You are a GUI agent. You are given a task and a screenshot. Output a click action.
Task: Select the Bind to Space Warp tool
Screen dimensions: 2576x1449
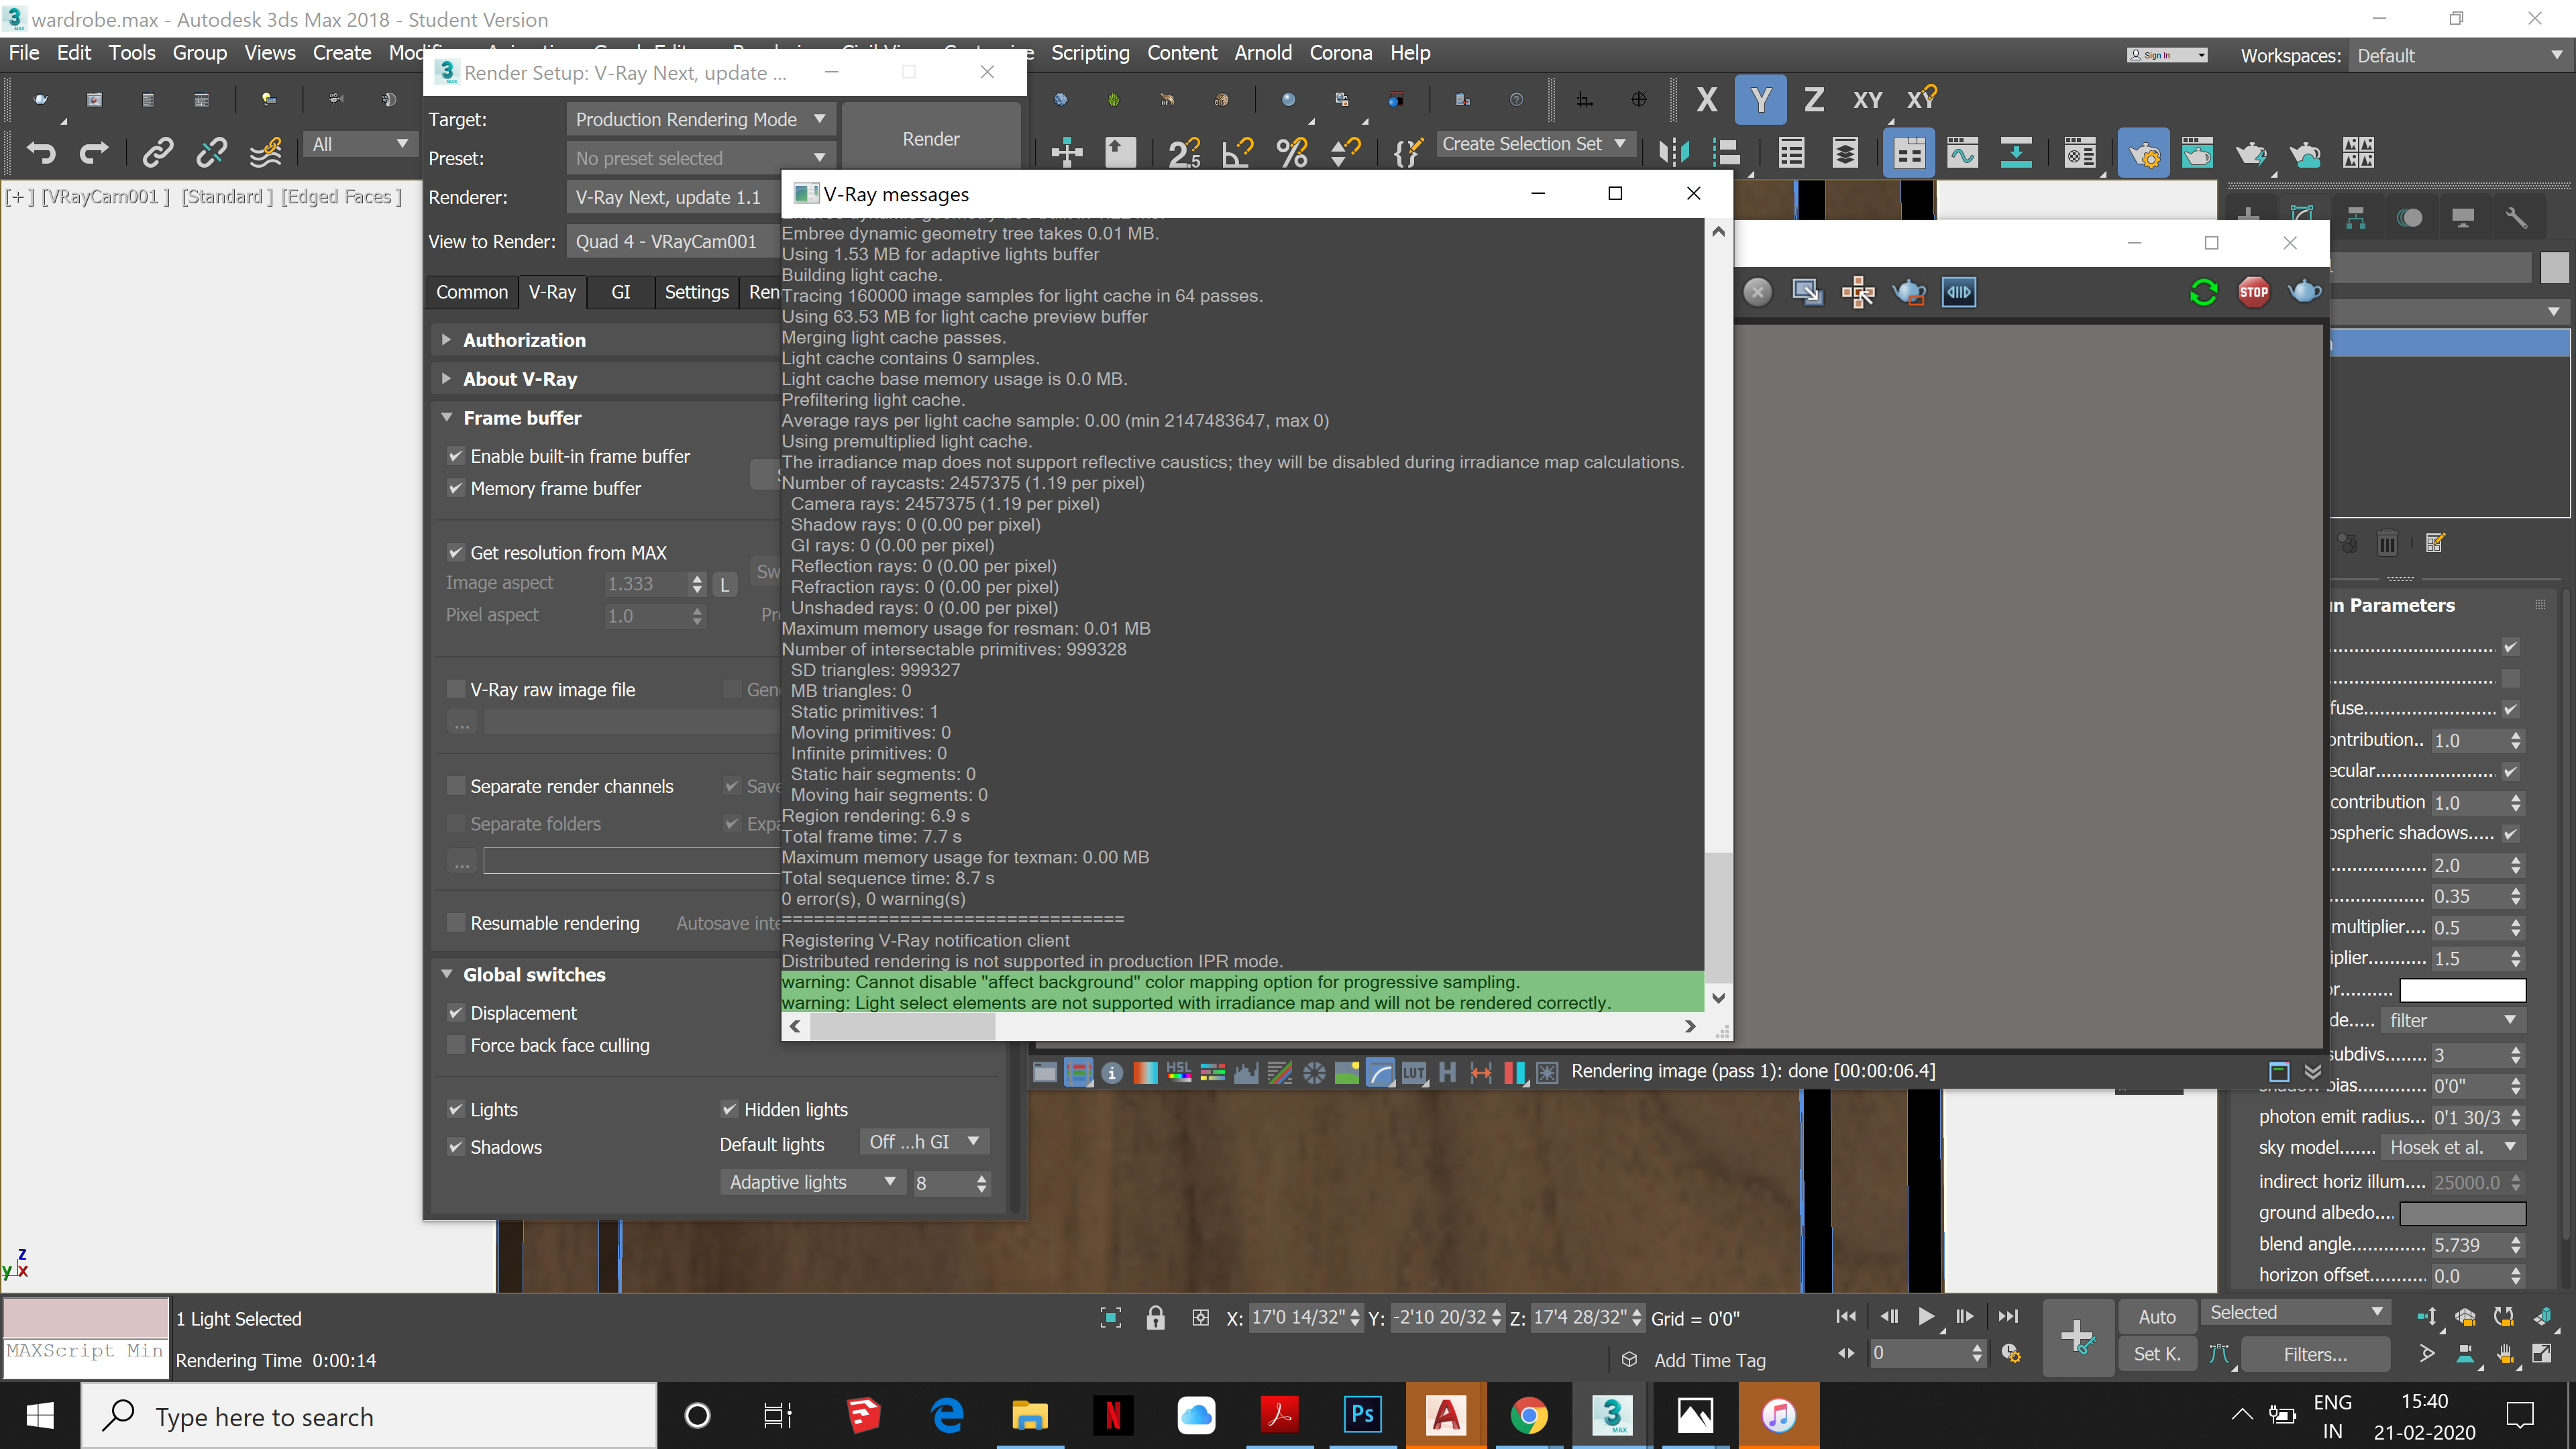pos(265,152)
